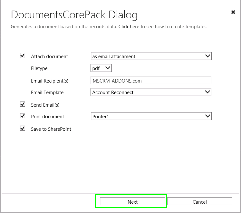Click the Email Recipient(s) label text

pos(50,81)
